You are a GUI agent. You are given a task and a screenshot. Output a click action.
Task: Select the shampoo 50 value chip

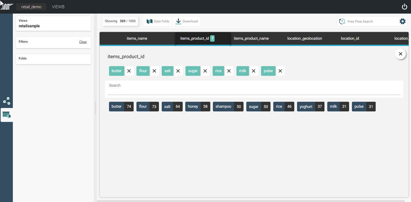(x=228, y=107)
